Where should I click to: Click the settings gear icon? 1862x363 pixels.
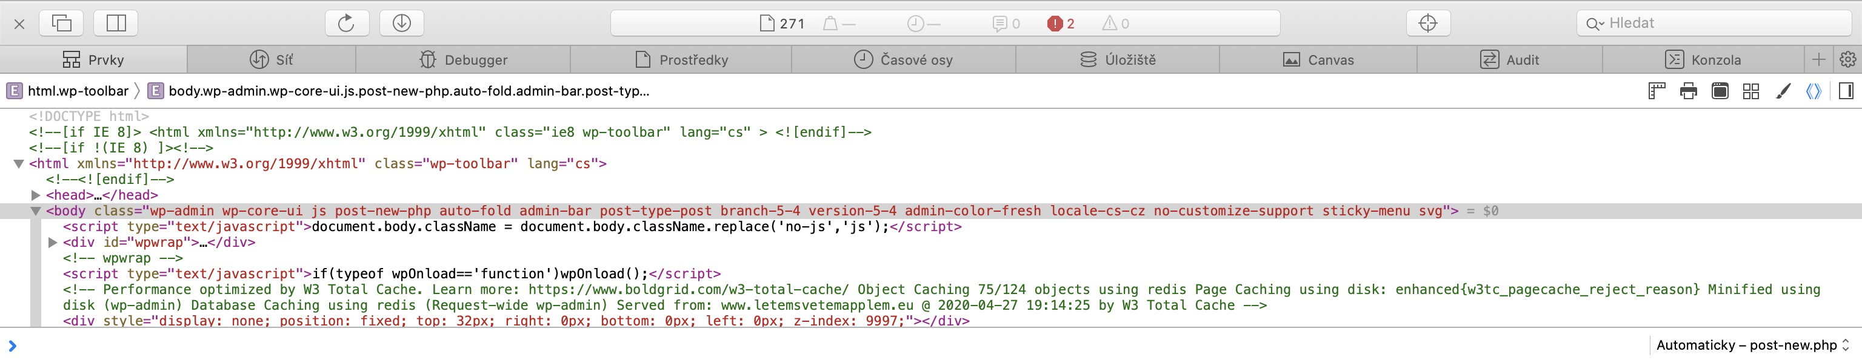pos(1847,59)
